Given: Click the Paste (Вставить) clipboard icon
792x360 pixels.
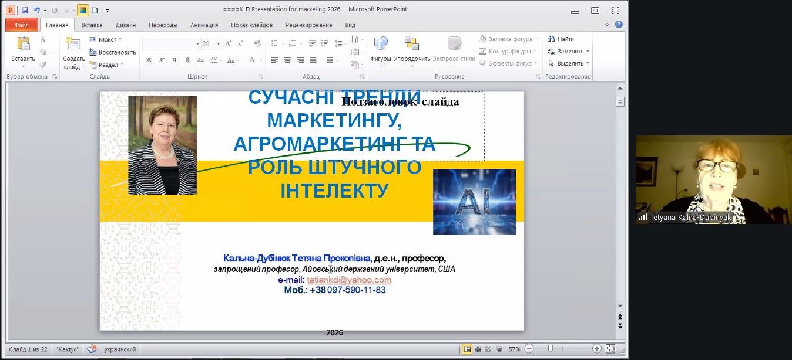Looking at the screenshot, I should click(x=23, y=45).
